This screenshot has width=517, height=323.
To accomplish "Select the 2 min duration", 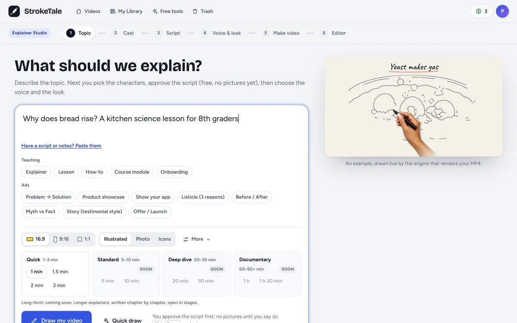I will click(x=37, y=286).
